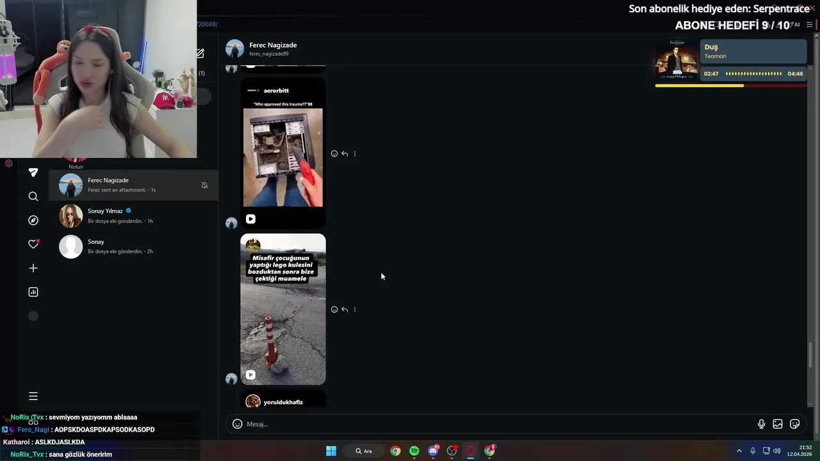This screenshot has width=820, height=461.
Task: Click the Create plus icon
Action: tap(33, 268)
